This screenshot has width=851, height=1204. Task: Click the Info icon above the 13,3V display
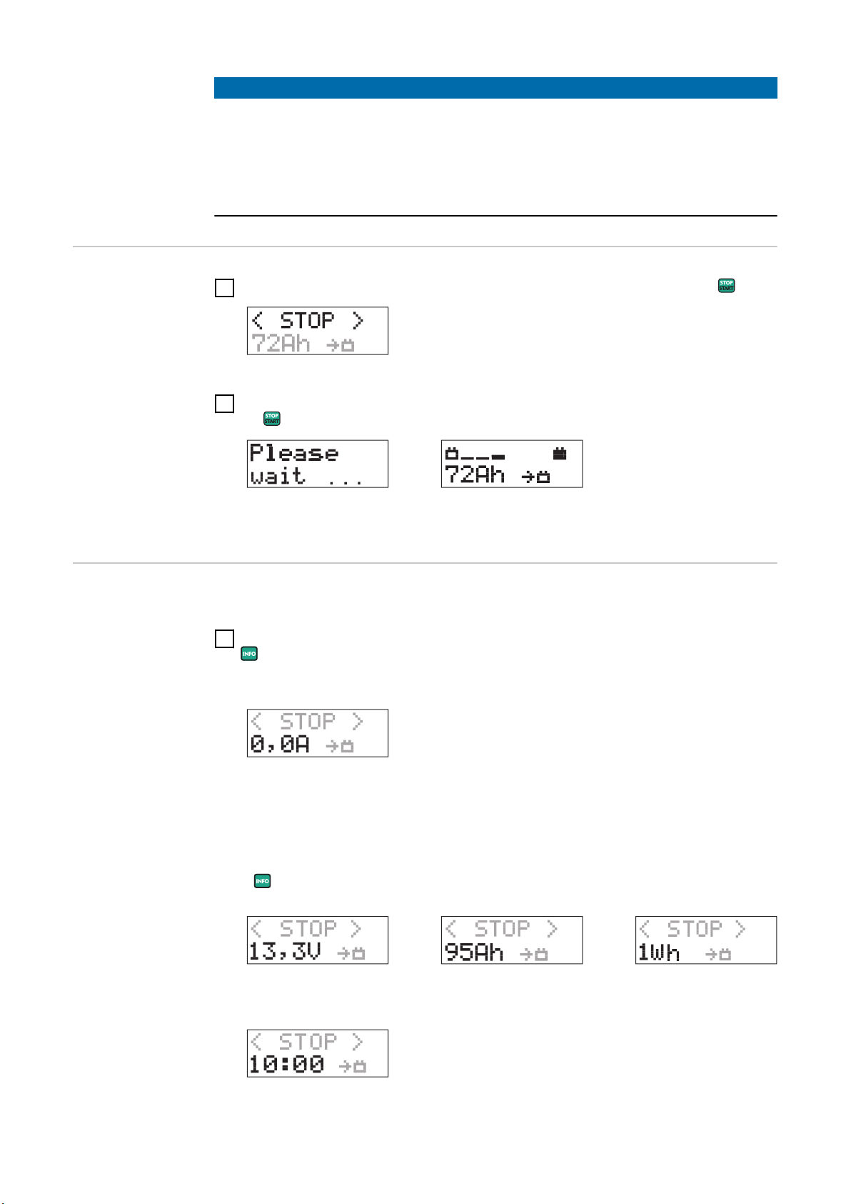tap(263, 881)
